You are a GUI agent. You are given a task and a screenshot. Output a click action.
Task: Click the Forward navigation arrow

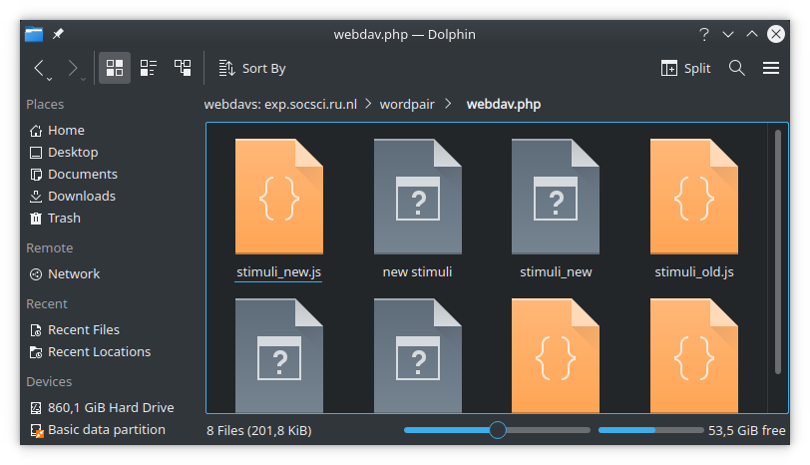(73, 68)
